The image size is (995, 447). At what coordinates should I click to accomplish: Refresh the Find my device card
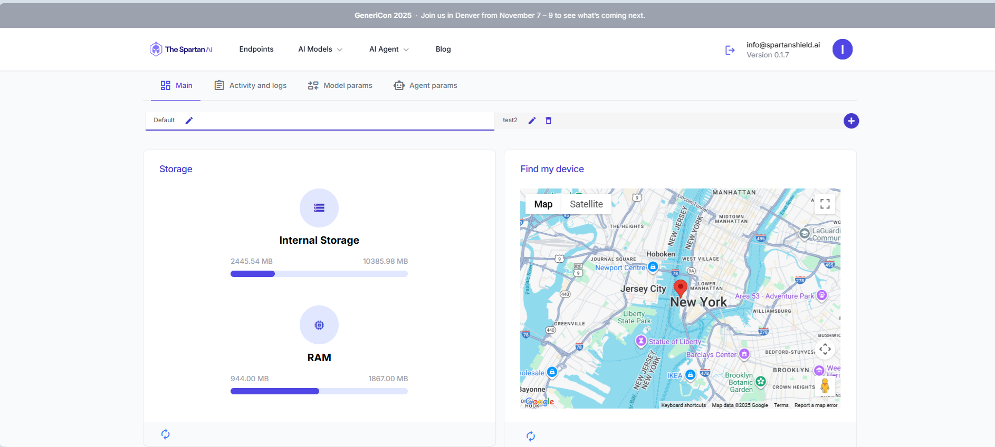[x=530, y=436]
